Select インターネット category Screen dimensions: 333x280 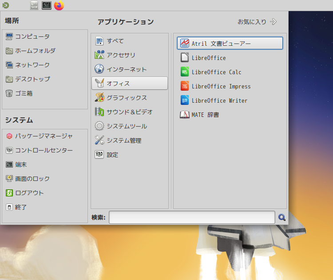(130, 69)
